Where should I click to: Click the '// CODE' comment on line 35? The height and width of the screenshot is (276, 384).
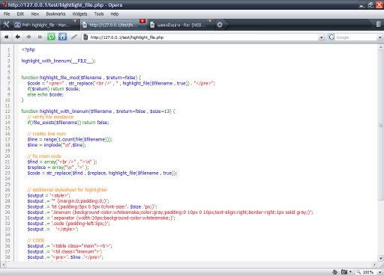[x=36, y=240]
